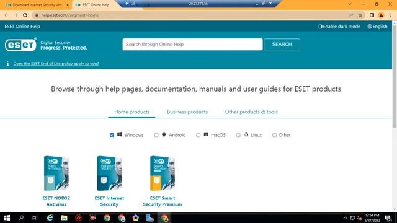Click the SEARCH button

282,44
